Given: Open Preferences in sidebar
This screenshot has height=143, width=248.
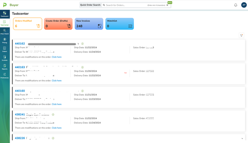Looking at the screenshot, I should click(x=5, y=75).
